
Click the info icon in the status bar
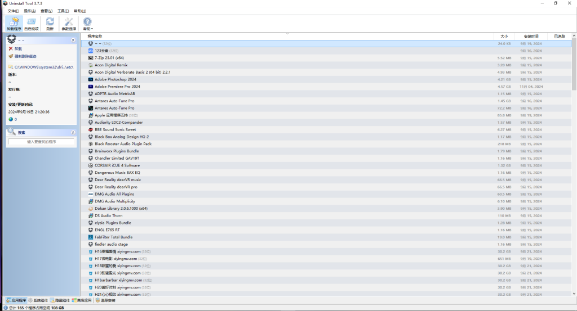(x=6, y=308)
